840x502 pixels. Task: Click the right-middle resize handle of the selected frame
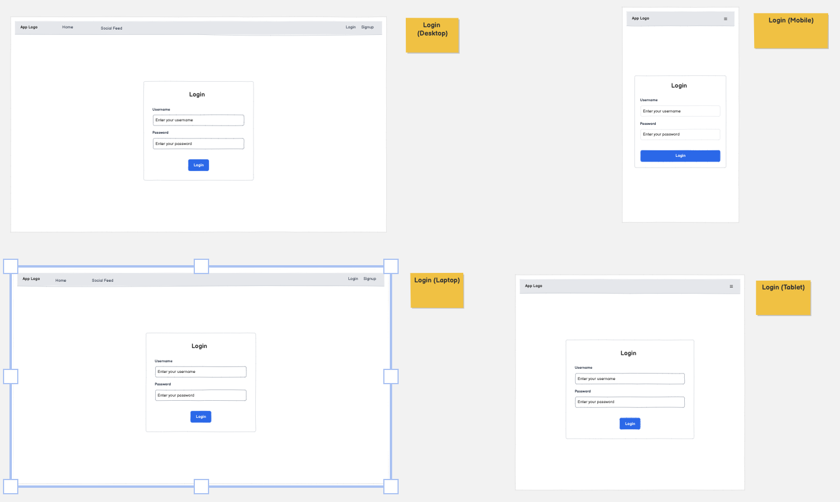[x=391, y=376]
